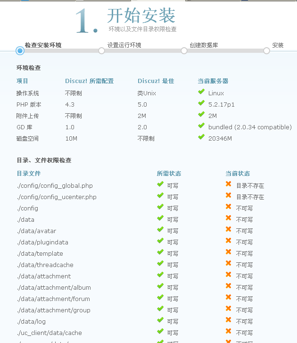Click the 20346M disk value
The width and height of the screenshot is (297, 343).
coord(220,139)
